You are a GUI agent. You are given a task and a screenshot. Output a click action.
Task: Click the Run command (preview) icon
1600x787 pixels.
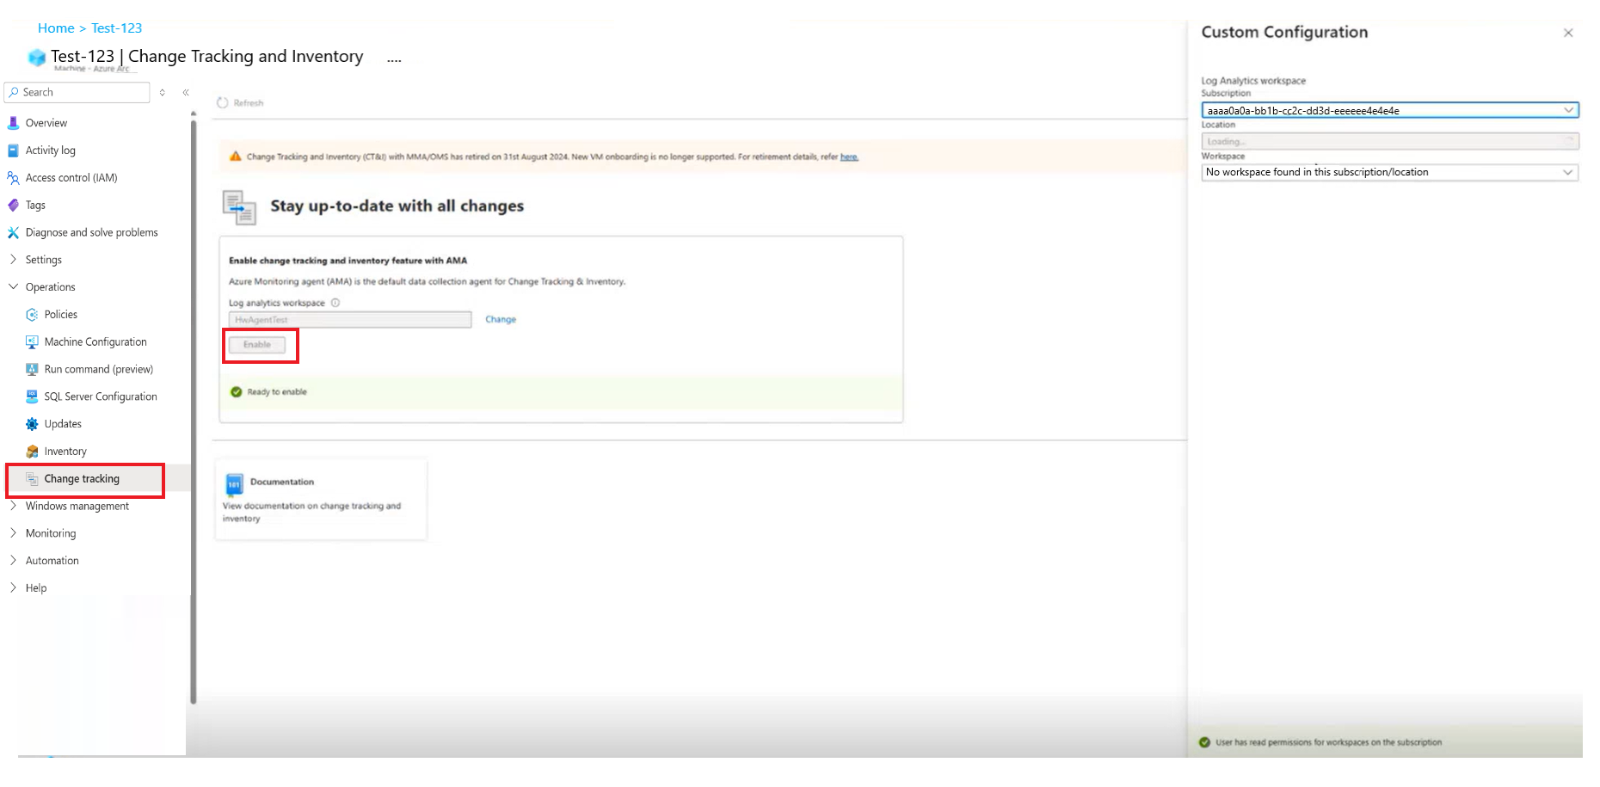[32, 370]
